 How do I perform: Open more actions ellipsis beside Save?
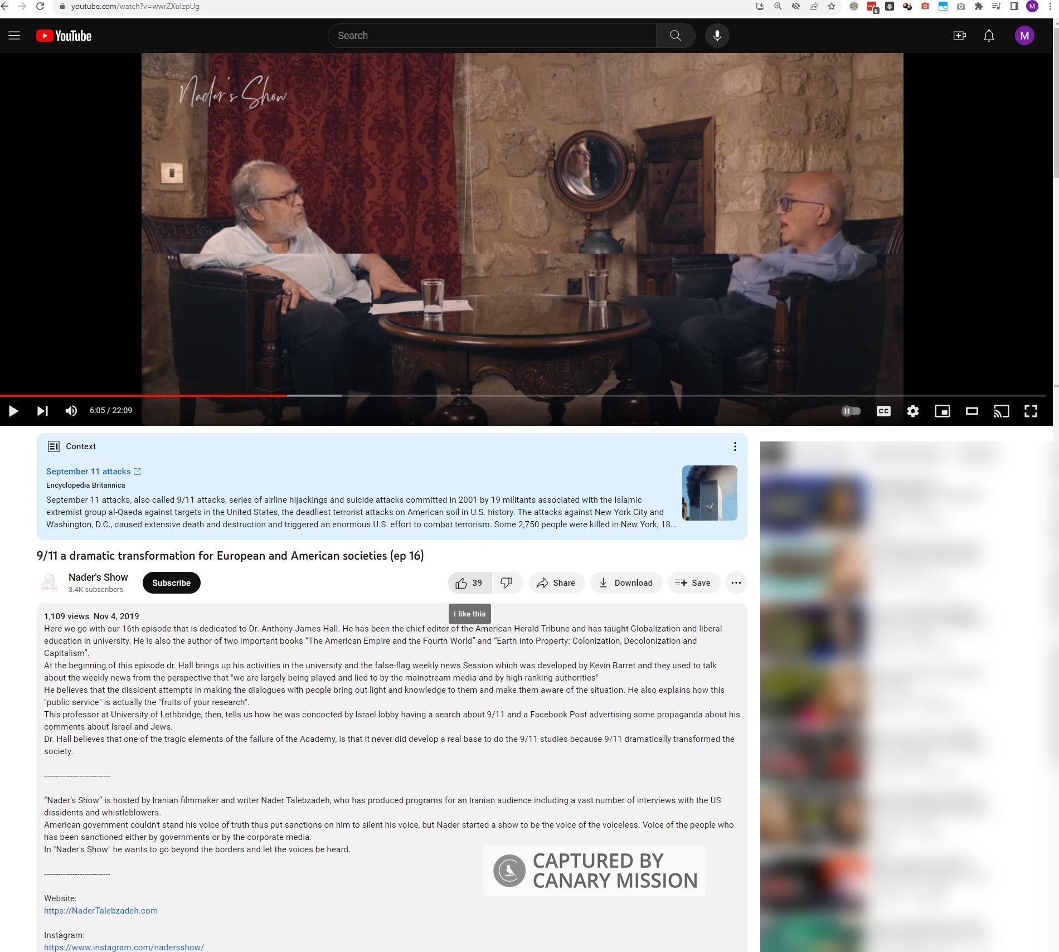736,583
